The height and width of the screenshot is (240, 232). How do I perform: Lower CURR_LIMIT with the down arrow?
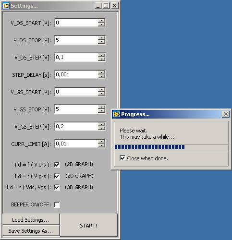101,145
